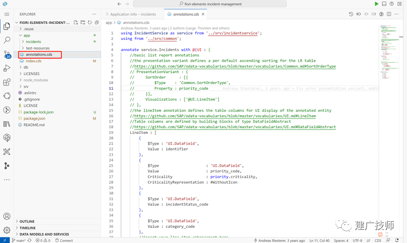Viewport: 407px width, 243px height.
Task: Open the Explorer view in activity bar
Action: pyautogui.click(x=7, y=26)
